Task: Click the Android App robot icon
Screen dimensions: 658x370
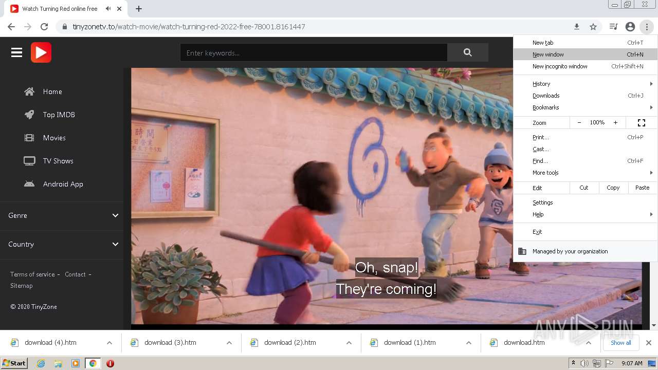Action: (x=29, y=184)
